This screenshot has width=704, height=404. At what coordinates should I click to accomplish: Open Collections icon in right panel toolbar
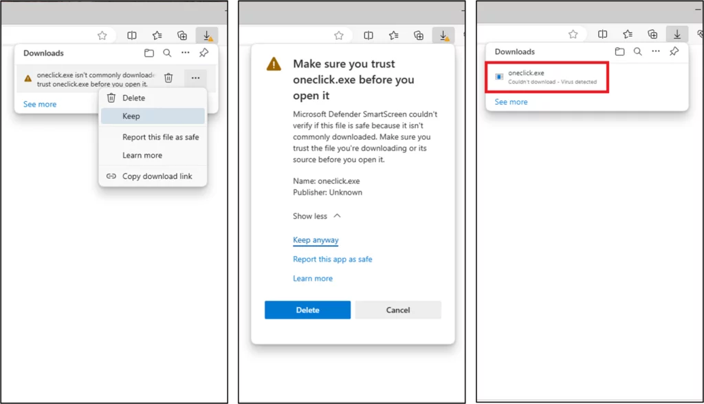[x=653, y=34]
